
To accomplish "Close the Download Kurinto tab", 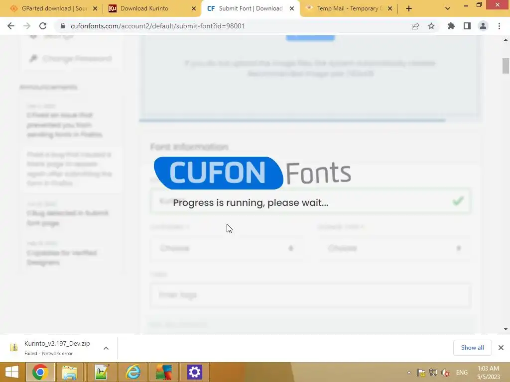I will [x=194, y=9].
